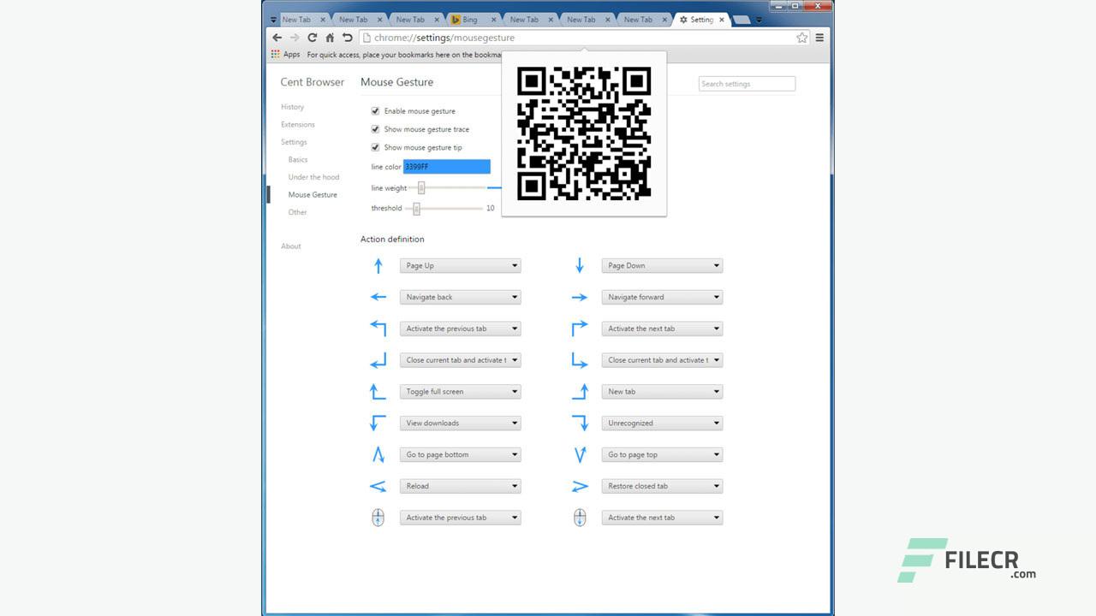This screenshot has height=616, width=1096.
Task: Open a new tab with the new-tab button
Action: pos(742,20)
